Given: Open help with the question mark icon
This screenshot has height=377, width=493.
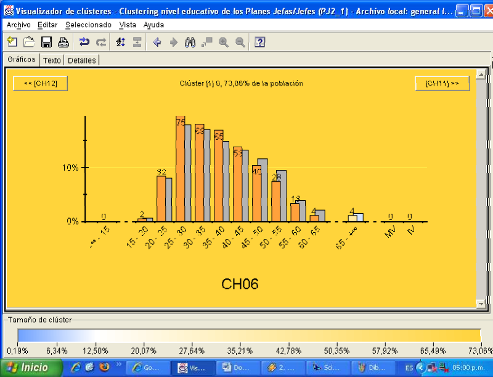Looking at the screenshot, I should click(x=260, y=42).
